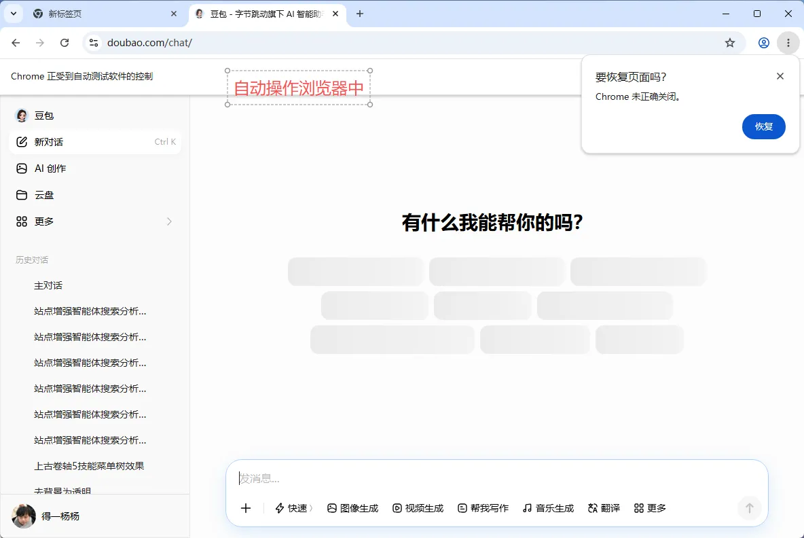804x538 pixels.
Task: Open a new browser tab
Action: tap(359, 14)
